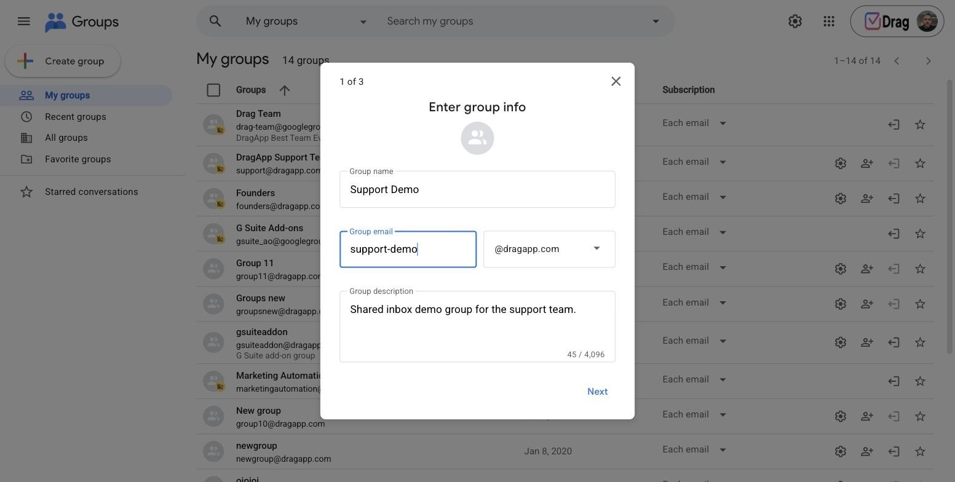Screen dimensions: 955x482
Task: Open All groups in sidebar
Action: click(86, 138)
